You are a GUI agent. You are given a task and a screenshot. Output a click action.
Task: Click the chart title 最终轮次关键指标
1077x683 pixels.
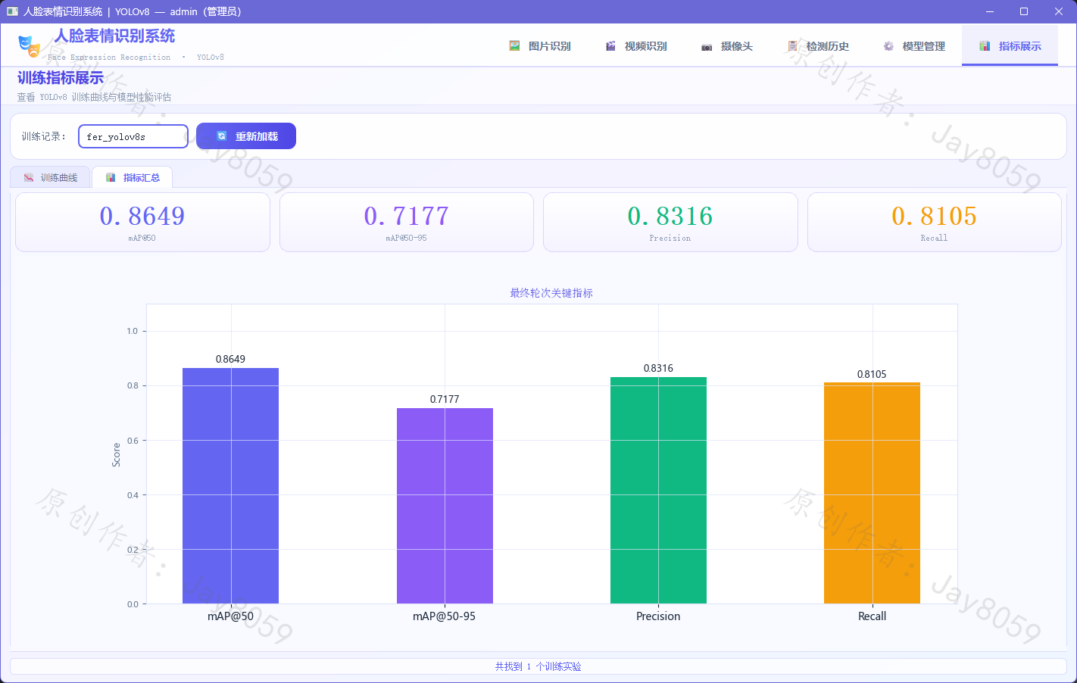coord(551,293)
